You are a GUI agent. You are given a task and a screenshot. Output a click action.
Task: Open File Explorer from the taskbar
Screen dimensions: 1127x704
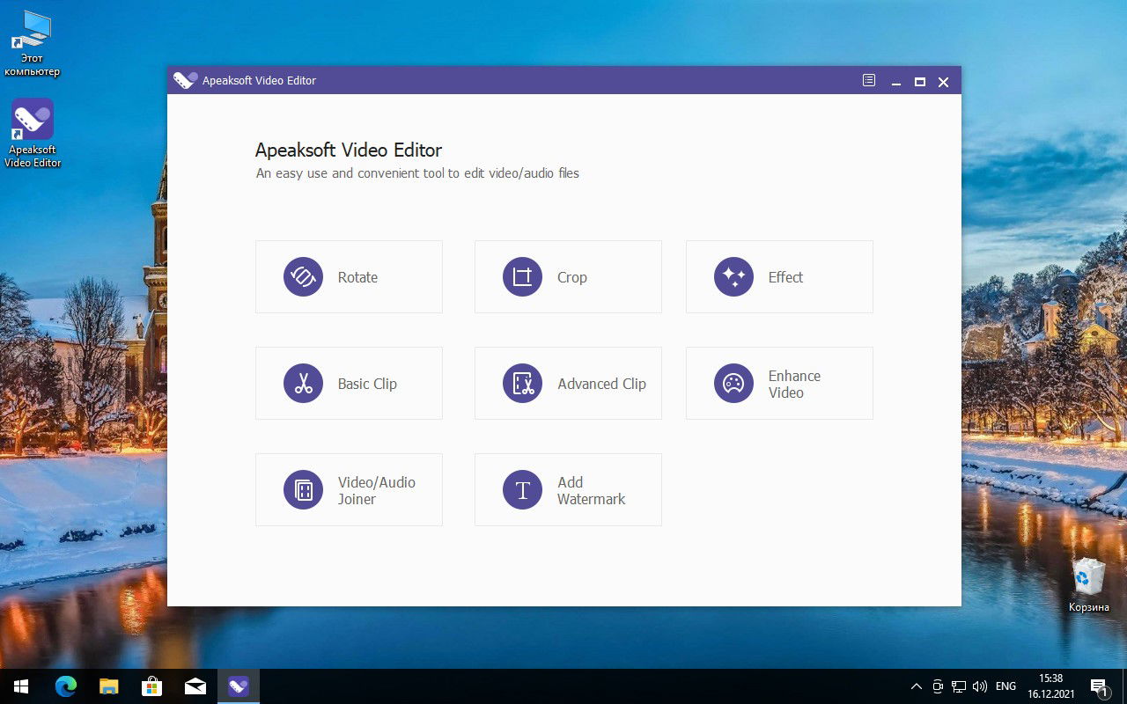pos(109,686)
